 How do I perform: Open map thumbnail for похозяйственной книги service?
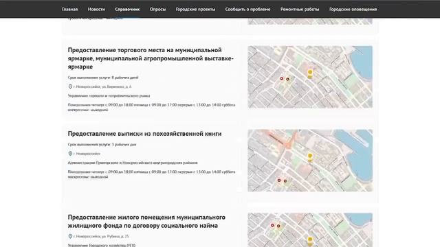[310, 161]
